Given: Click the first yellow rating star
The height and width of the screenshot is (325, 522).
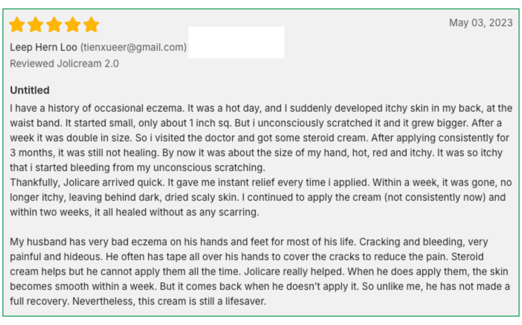Looking at the screenshot, I should pos(17,25).
